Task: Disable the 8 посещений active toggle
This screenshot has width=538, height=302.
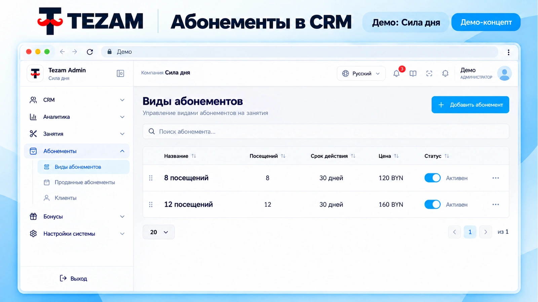Action: tap(432, 178)
